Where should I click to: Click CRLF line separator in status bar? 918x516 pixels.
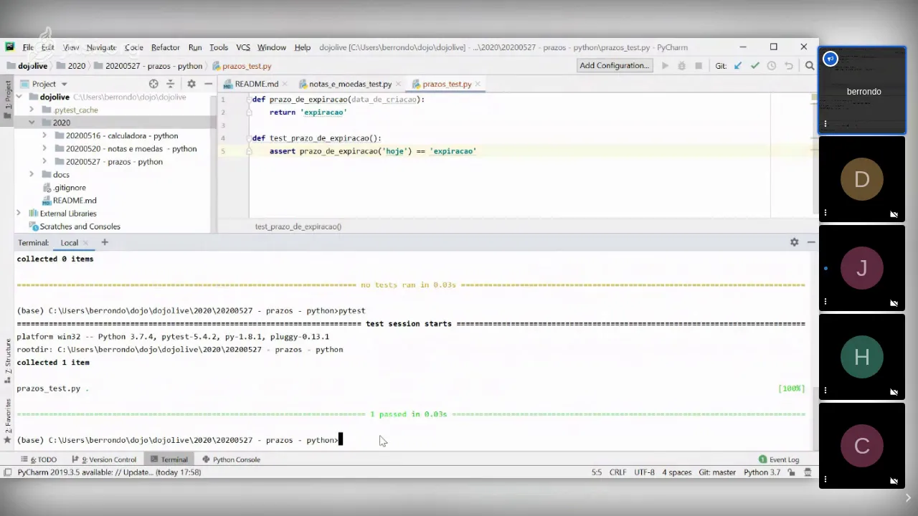pyautogui.click(x=617, y=472)
